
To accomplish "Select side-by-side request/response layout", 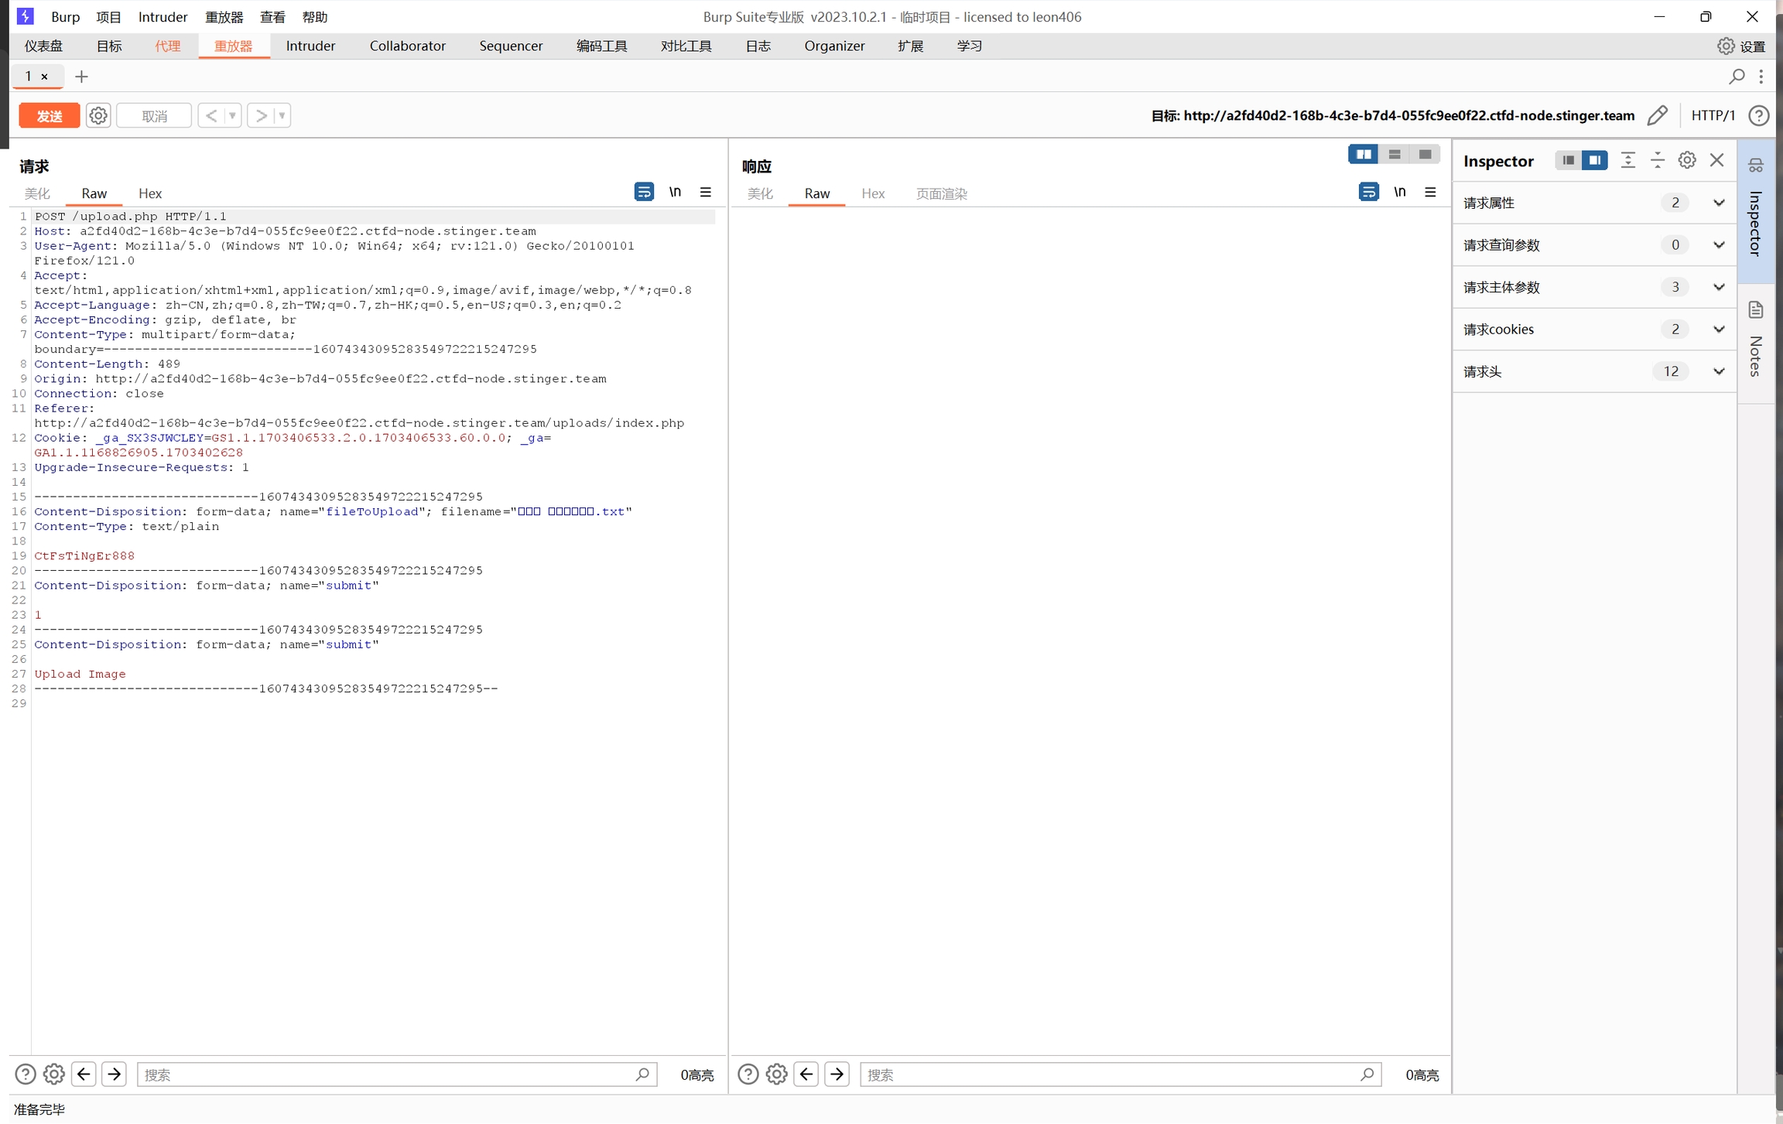I will click(x=1363, y=155).
